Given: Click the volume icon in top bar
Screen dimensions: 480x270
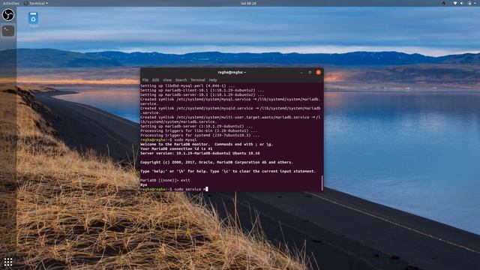Looking at the screenshot, I should point(462,3).
